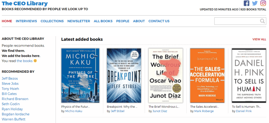Open the Twitter profile icon

pyautogui.click(x=255, y=3)
